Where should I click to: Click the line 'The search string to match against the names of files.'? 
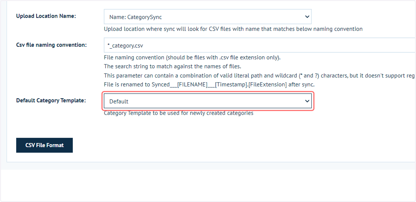[x=172, y=66]
